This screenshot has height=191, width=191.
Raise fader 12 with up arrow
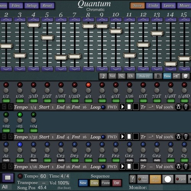tap(143, 19)
